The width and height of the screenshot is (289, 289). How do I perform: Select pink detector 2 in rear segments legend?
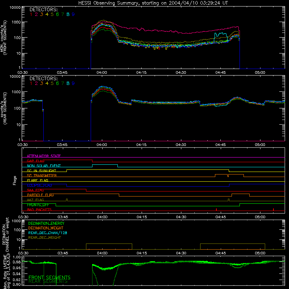coord(36,83)
